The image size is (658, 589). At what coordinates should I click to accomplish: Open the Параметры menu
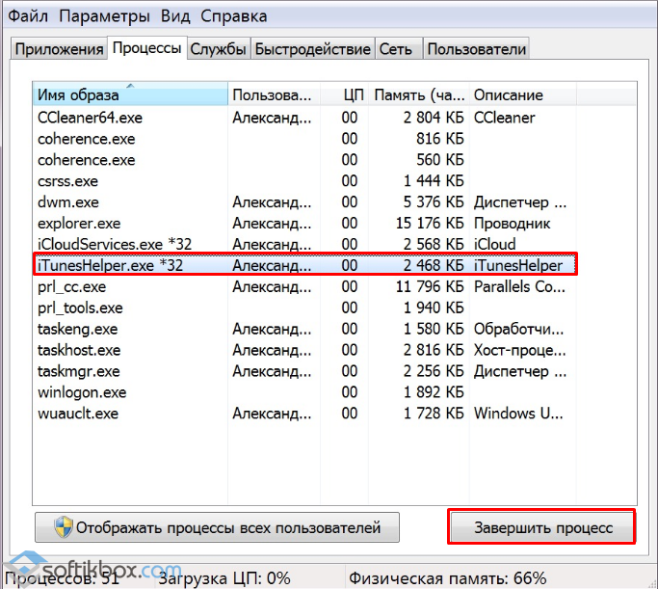coord(104,16)
